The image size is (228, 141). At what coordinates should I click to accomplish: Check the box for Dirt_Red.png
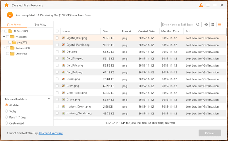(57, 72)
